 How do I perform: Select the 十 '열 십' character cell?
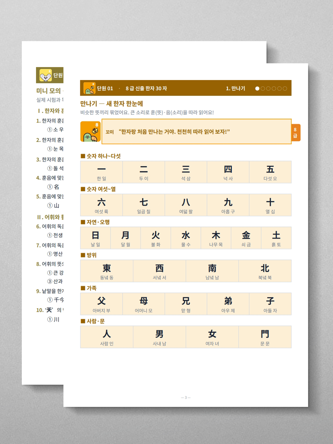[270, 205]
